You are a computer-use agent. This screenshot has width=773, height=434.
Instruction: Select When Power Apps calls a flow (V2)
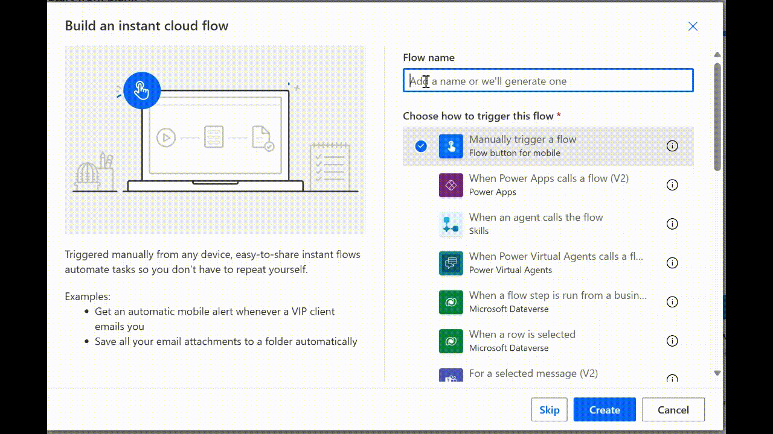coord(548,185)
